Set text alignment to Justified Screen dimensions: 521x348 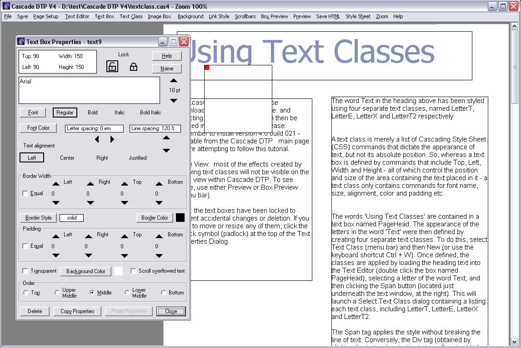pos(138,158)
